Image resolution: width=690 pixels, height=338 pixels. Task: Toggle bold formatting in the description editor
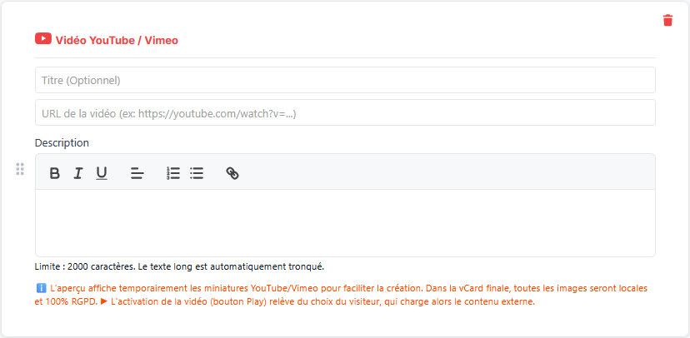(54, 173)
